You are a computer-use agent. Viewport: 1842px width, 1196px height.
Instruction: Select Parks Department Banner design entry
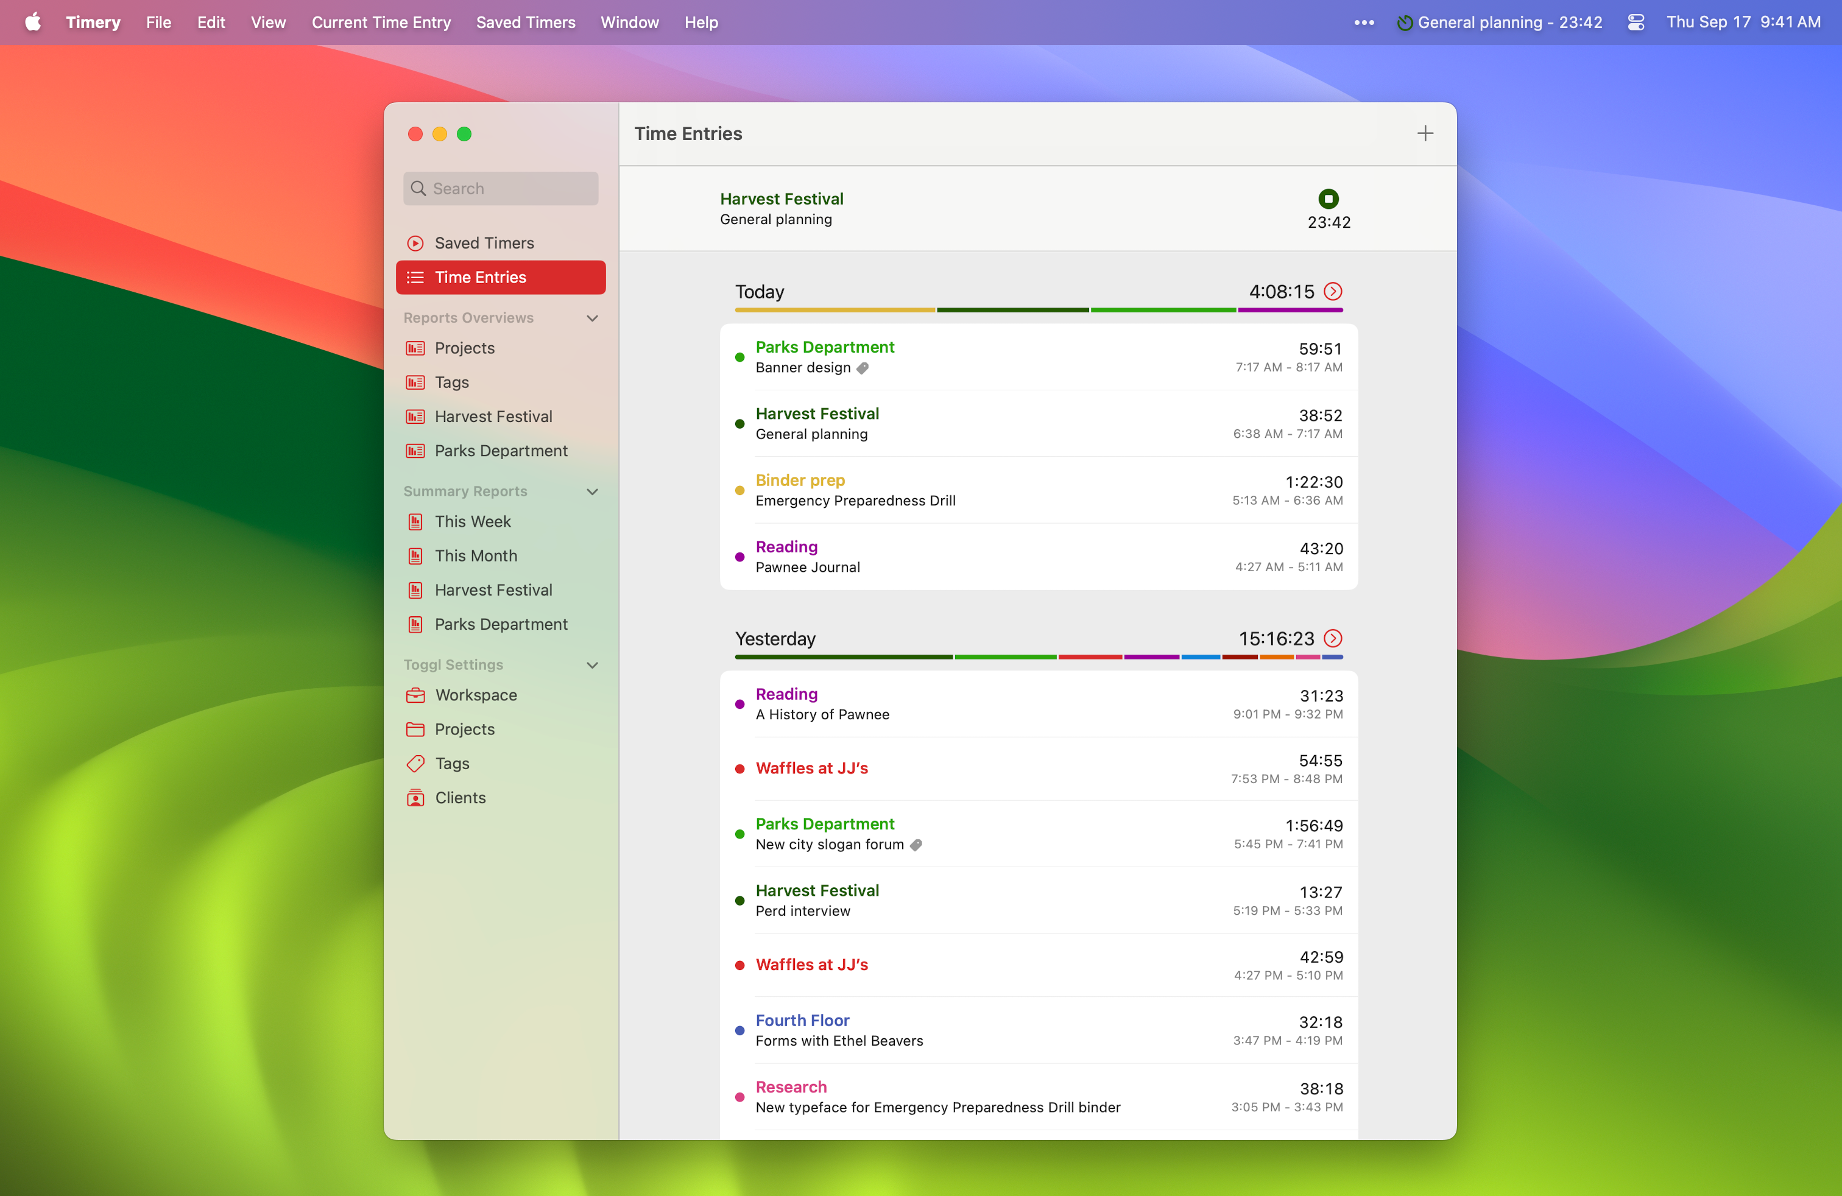1039,357
